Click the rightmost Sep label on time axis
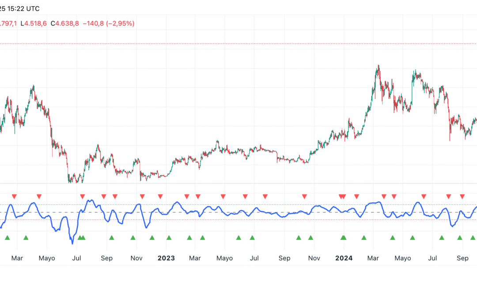 coord(462,258)
